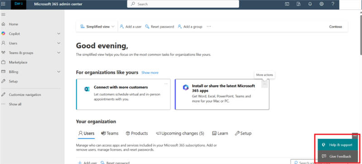Viewport: 362px width, 164px height.
Task: Click the Give Feedback button
Action: (x=338, y=156)
